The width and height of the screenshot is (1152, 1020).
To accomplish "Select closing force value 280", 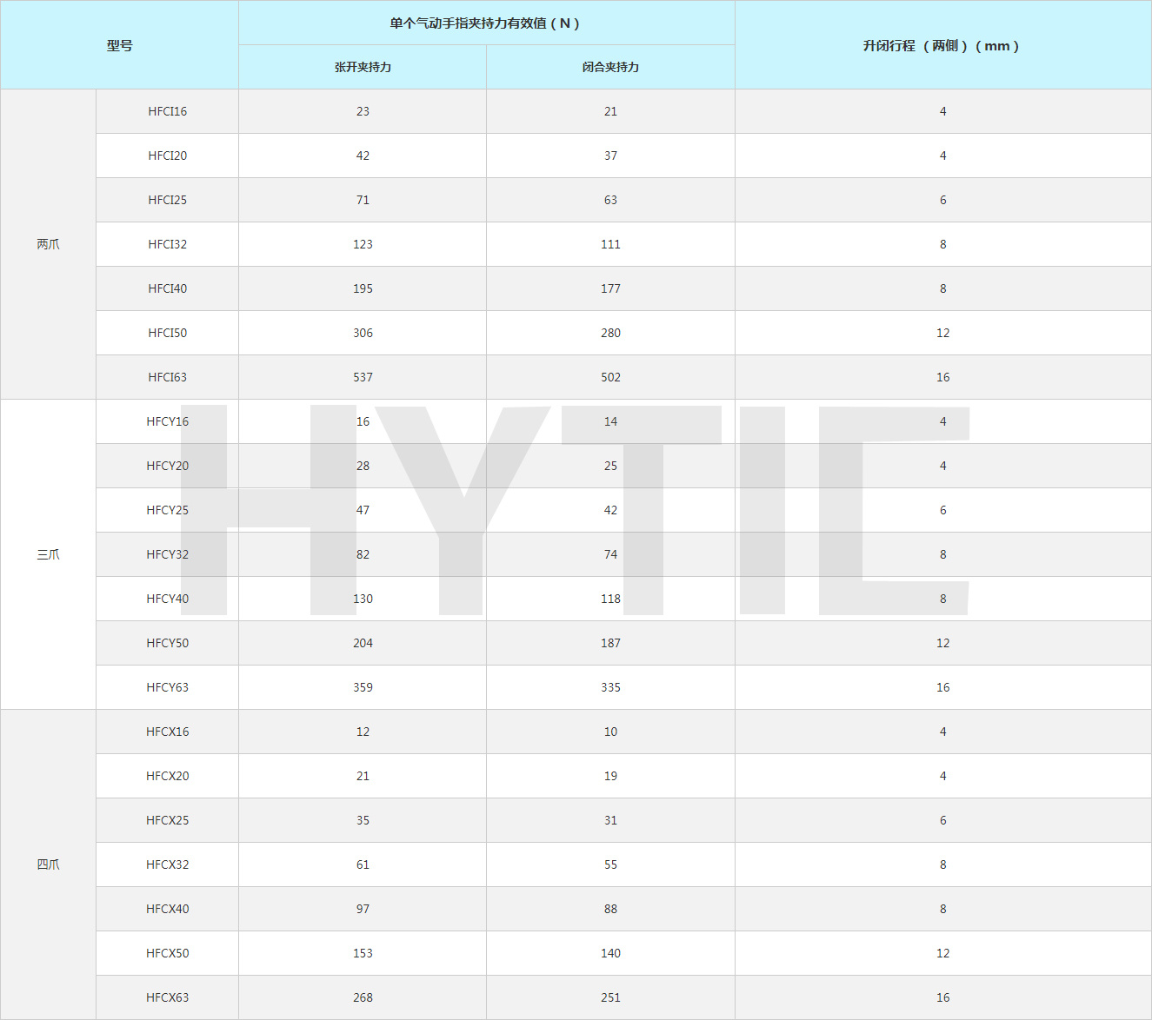I will (610, 333).
